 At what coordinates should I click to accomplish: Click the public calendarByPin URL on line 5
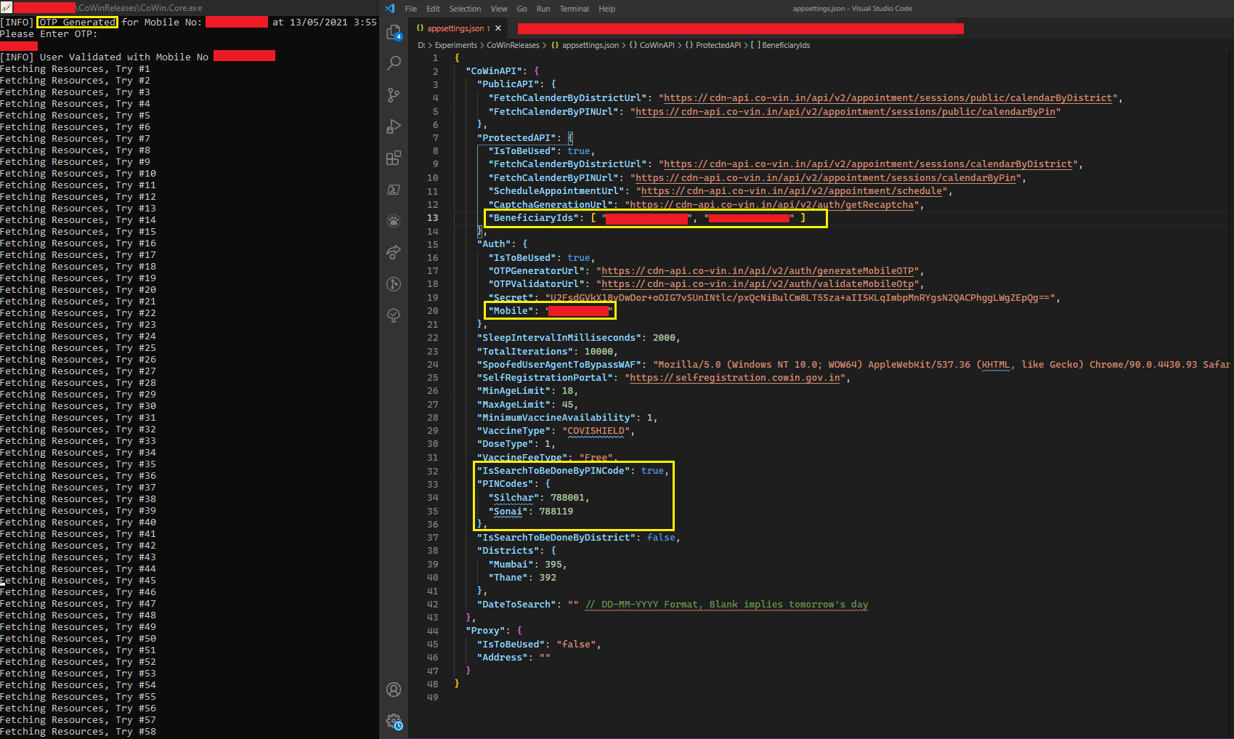pos(845,112)
